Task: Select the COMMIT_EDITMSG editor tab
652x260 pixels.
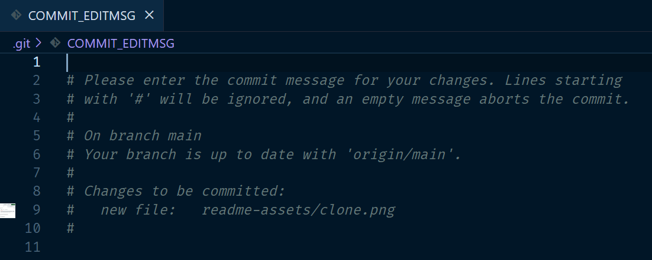Action: [82, 15]
